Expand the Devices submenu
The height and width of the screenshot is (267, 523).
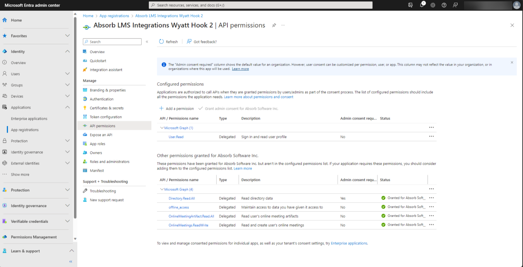coord(67,96)
